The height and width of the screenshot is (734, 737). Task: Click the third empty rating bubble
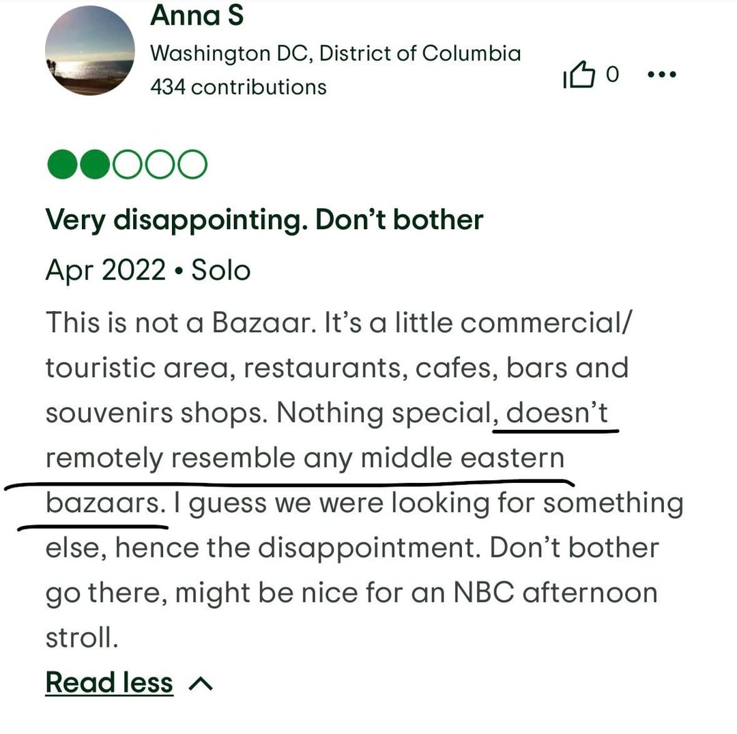click(126, 164)
